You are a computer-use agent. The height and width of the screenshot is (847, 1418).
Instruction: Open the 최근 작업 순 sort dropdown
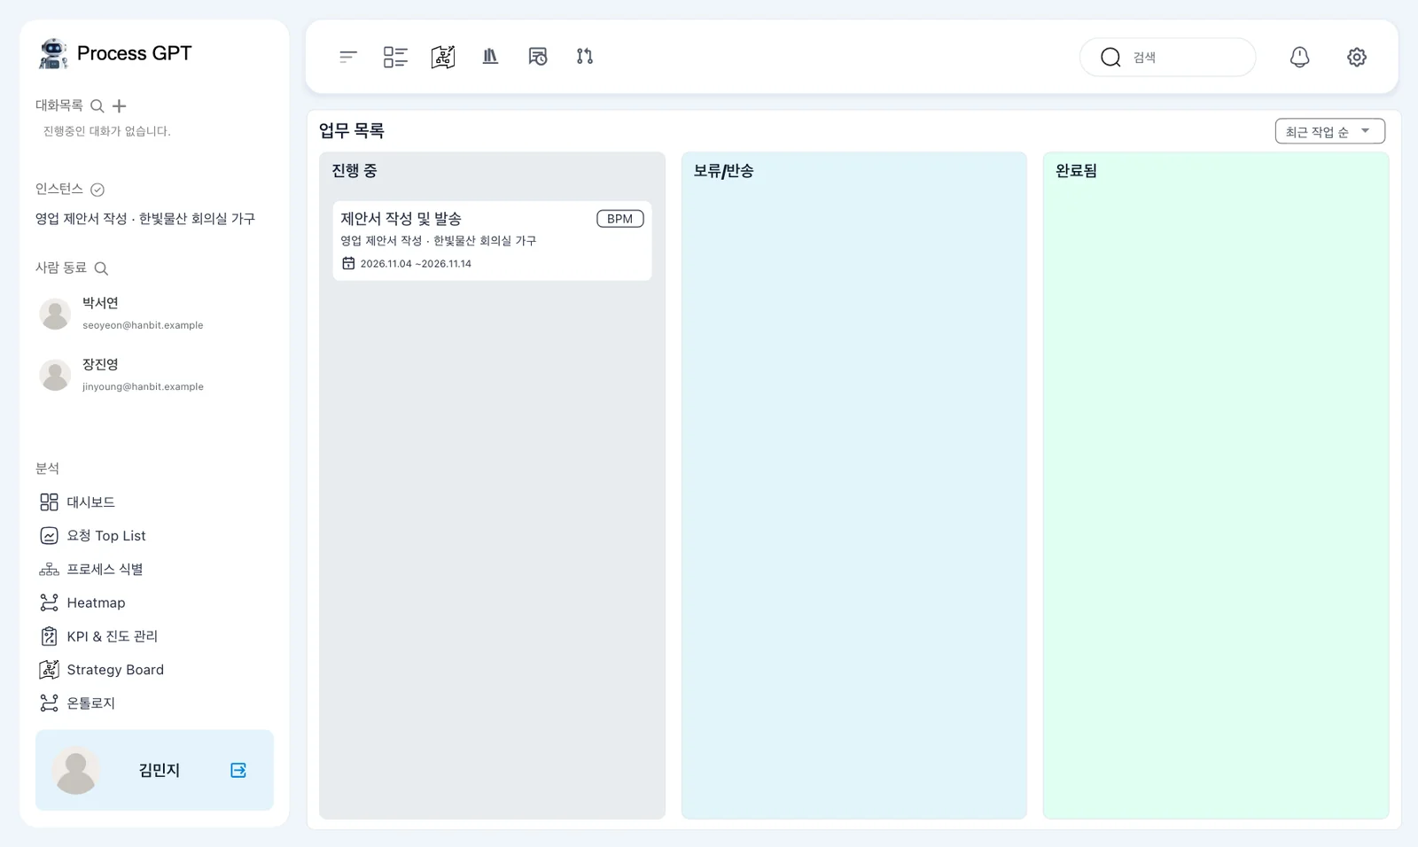[x=1329, y=131]
